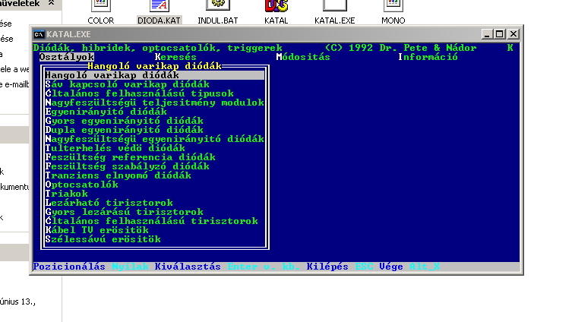Minimize the KATAL.EXE window
Viewport: 575px width, 322px height.
click(487, 34)
